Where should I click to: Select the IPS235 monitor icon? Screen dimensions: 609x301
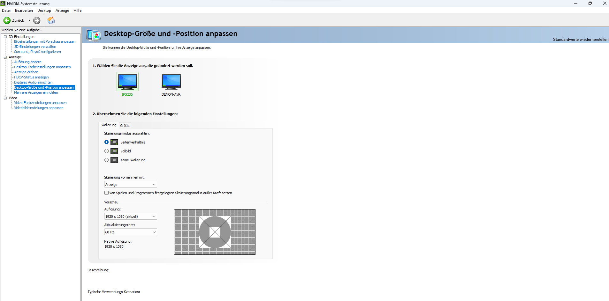127,82
